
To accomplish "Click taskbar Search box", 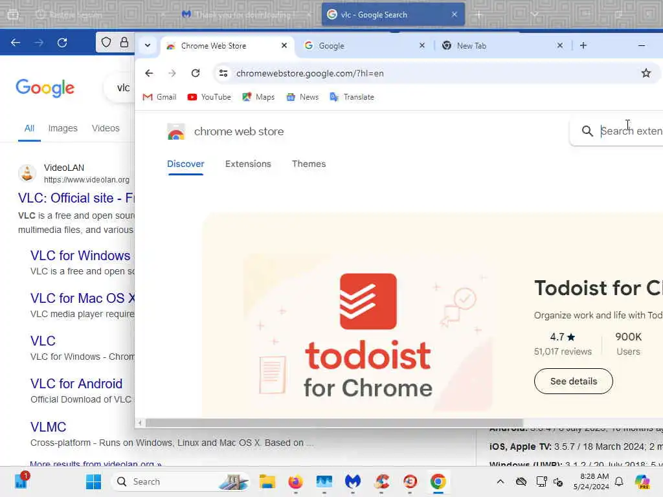I will tap(180, 481).
